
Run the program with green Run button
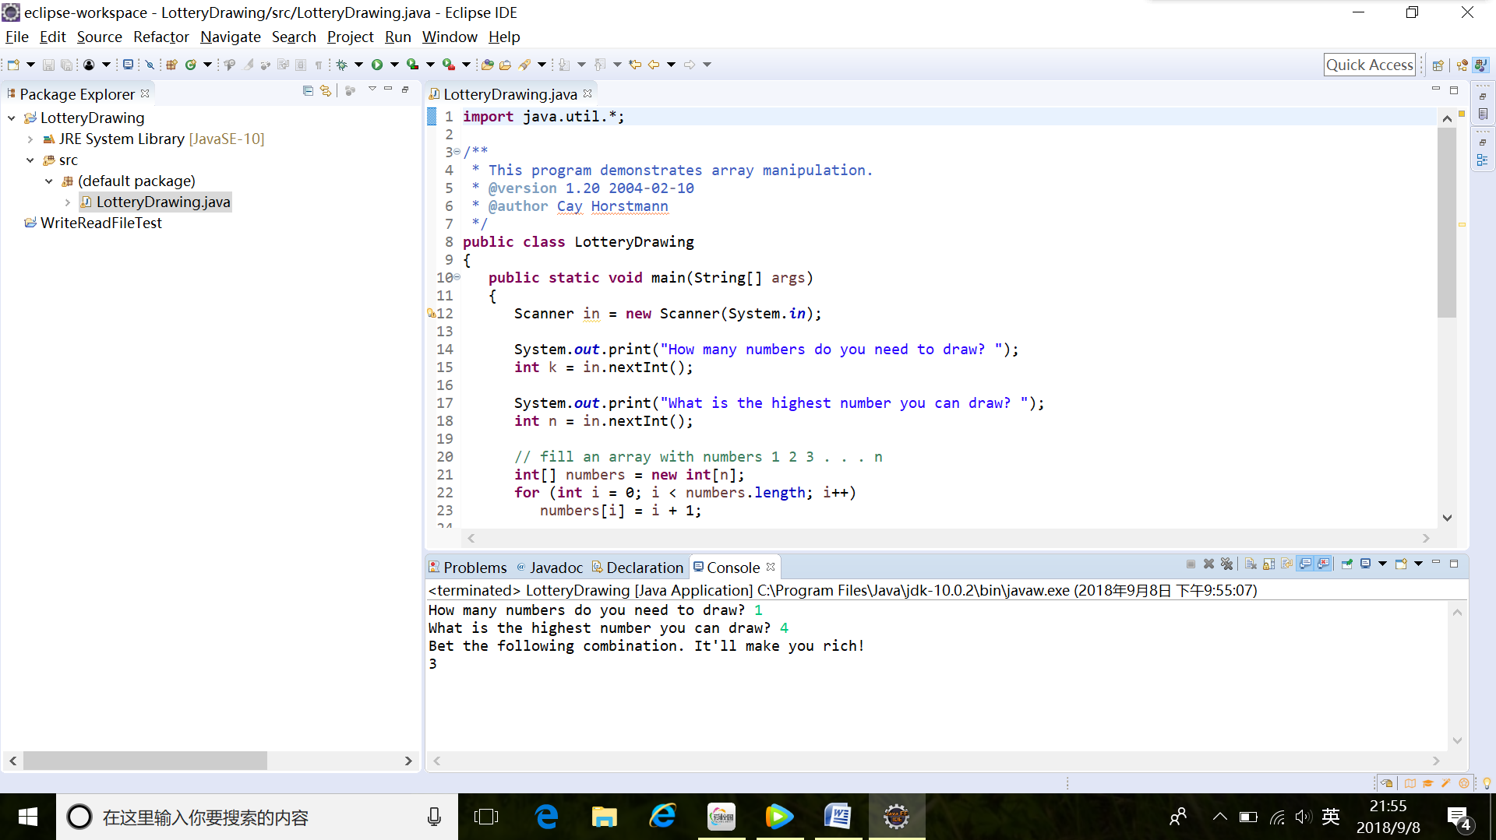377,65
